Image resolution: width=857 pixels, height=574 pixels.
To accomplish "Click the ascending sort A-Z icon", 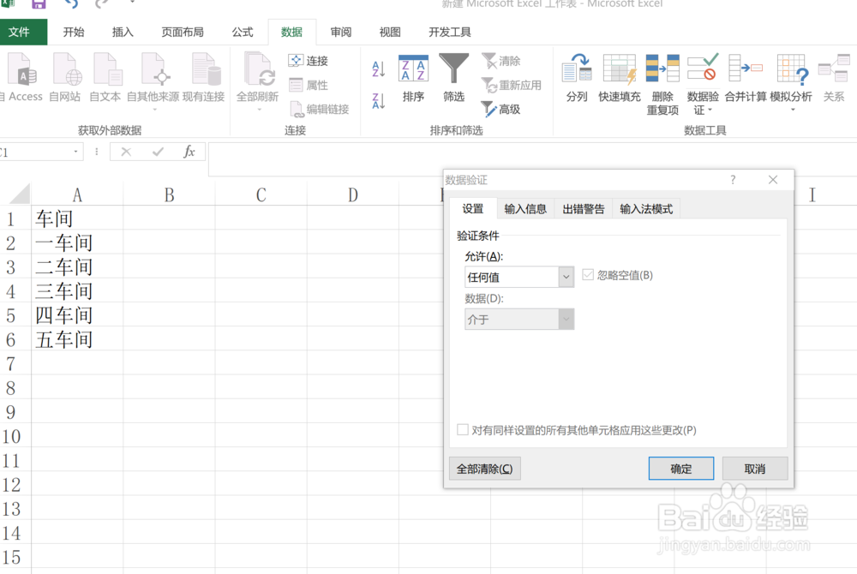I will (377, 67).
